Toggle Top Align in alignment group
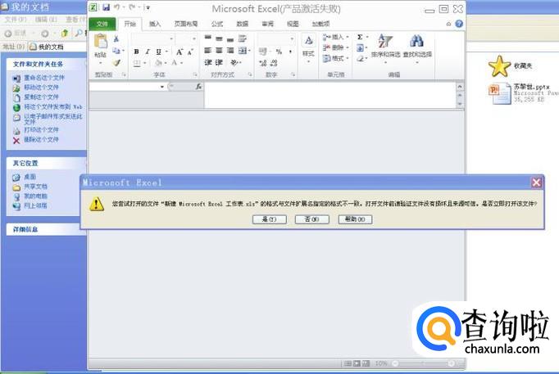The height and width of the screenshot is (374, 559). click(x=208, y=38)
